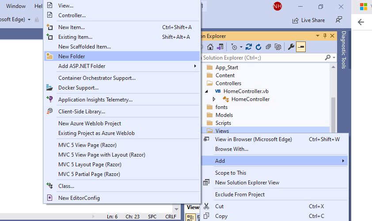The image size is (372, 221).
Task: Open the Window menu
Action: (15, 6)
